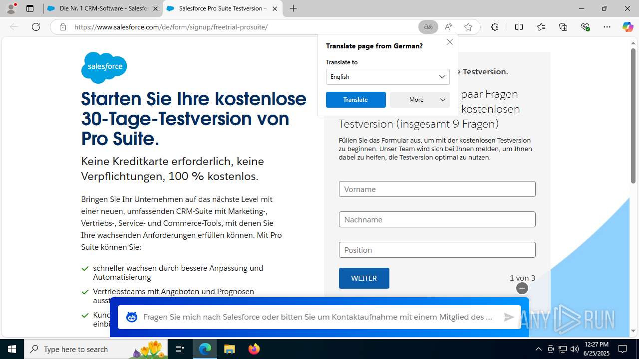This screenshot has width=639, height=359.
Task: Open notification center
Action: 623,349
